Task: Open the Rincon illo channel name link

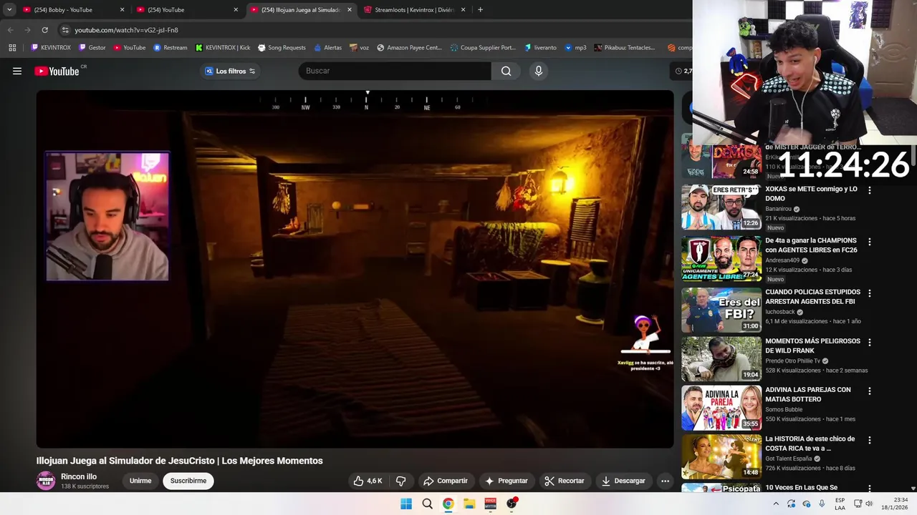Action: point(79,476)
